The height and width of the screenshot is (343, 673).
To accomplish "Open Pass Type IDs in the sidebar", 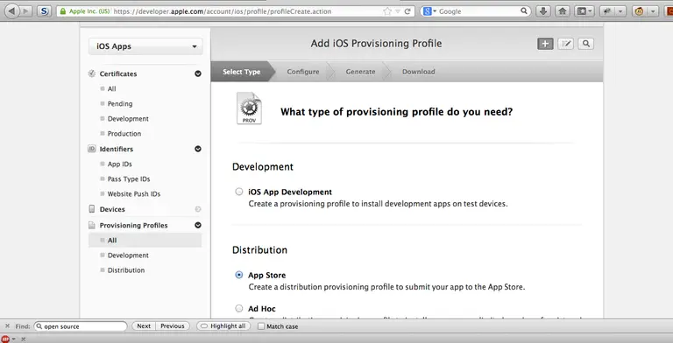I will [129, 178].
